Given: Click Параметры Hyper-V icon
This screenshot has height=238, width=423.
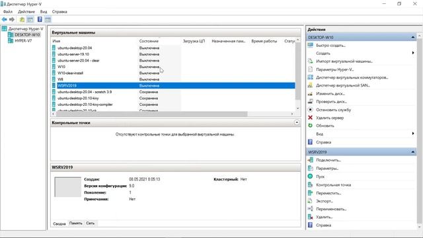Looking at the screenshot, I should (x=310, y=69).
